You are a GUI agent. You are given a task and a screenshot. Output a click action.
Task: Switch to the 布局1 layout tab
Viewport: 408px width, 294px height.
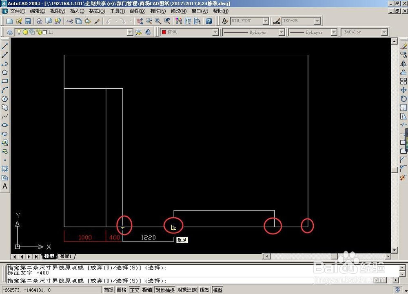(x=65, y=256)
